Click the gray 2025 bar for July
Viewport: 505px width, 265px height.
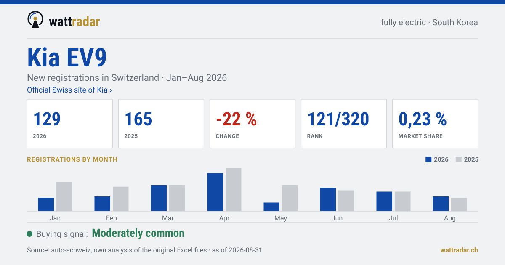click(403, 201)
